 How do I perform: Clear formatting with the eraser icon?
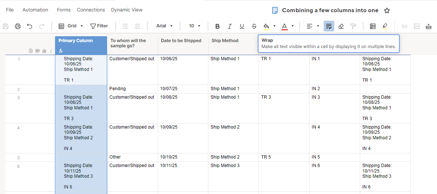[x=341, y=26]
